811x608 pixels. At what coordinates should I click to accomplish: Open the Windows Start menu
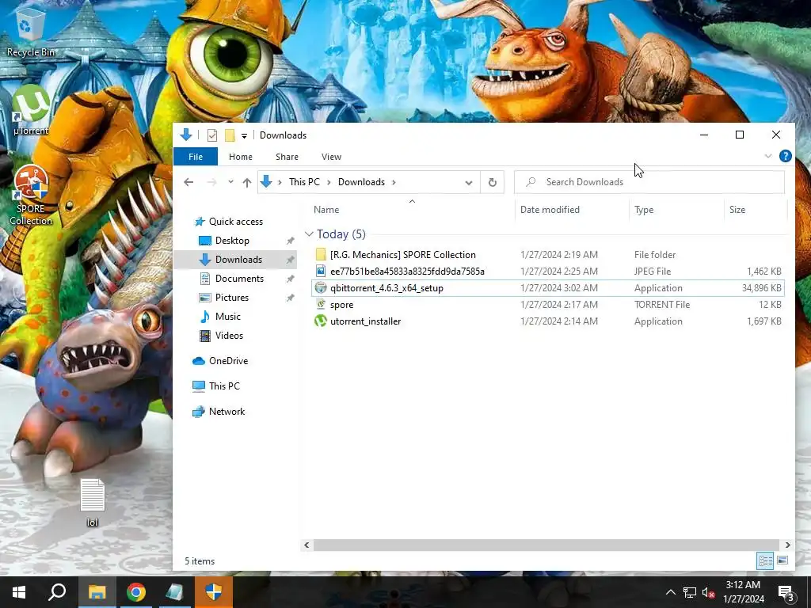[19, 592]
